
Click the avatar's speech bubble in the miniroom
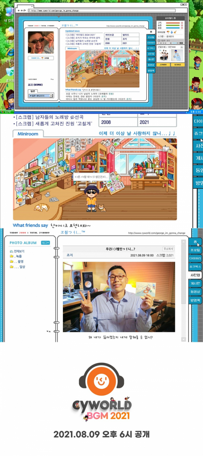coord(91,176)
